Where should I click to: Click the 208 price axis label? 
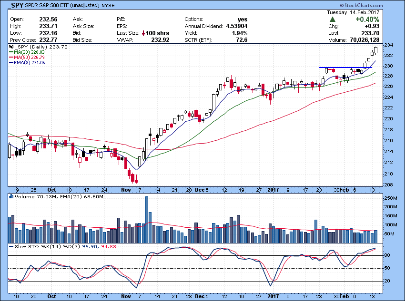[x=389, y=185]
